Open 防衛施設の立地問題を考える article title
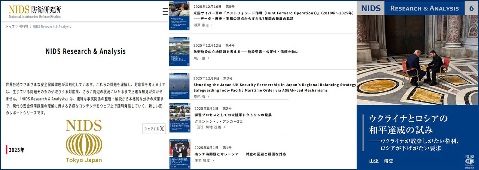 click(x=246, y=52)
